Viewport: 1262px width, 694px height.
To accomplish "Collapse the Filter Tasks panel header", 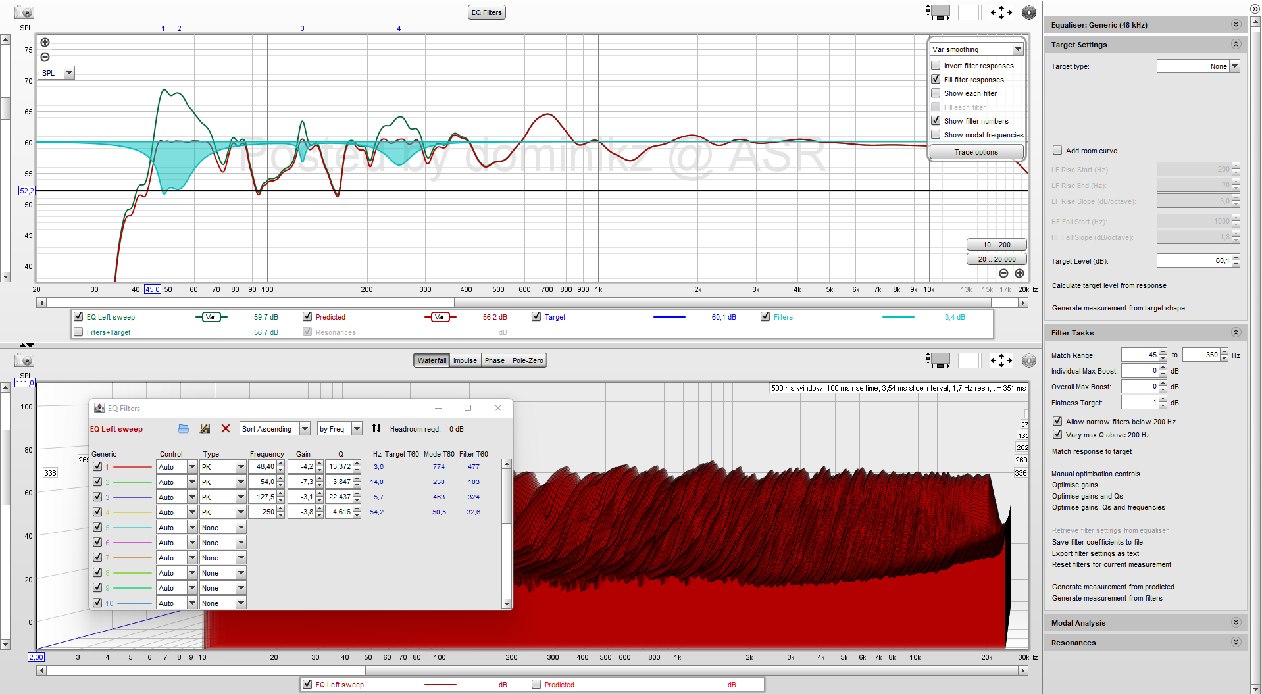I will point(1145,332).
